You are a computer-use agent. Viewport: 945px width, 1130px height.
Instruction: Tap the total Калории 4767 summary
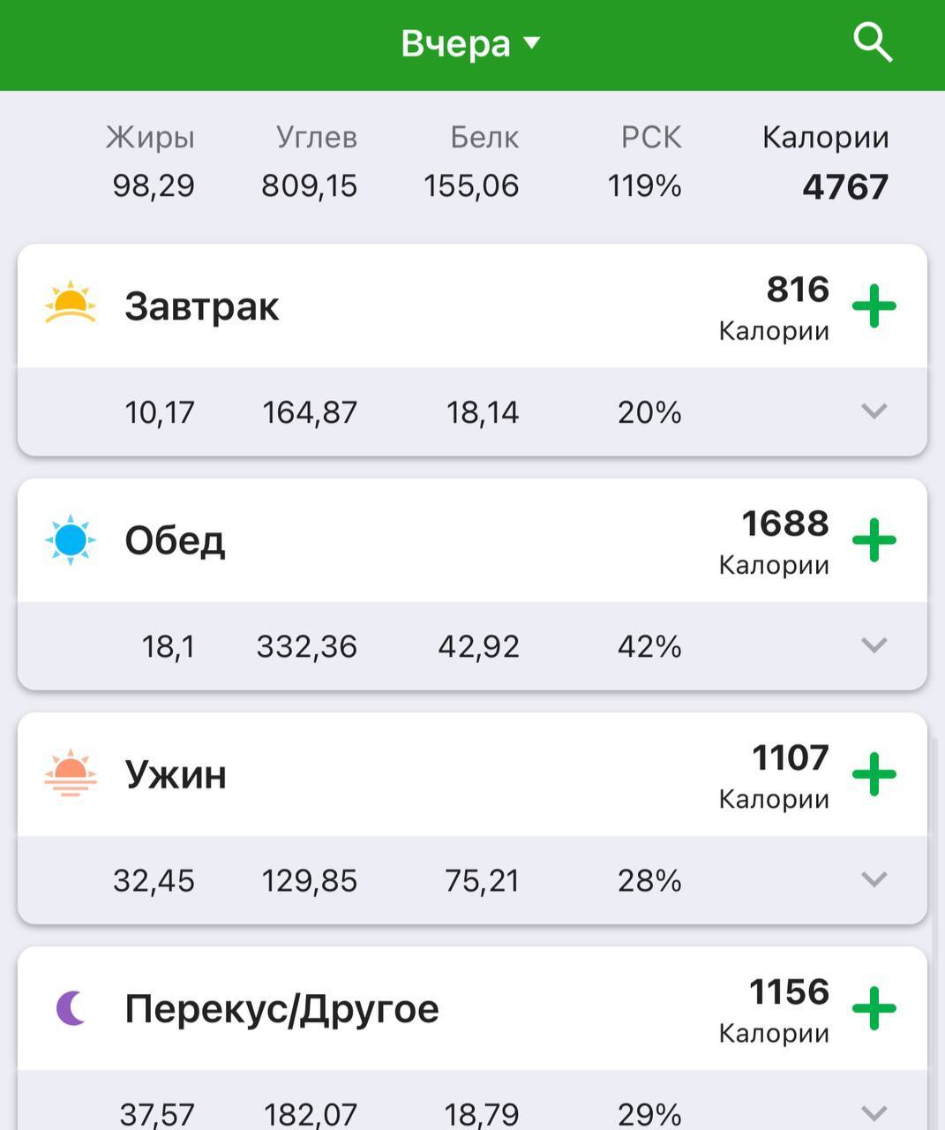(826, 163)
